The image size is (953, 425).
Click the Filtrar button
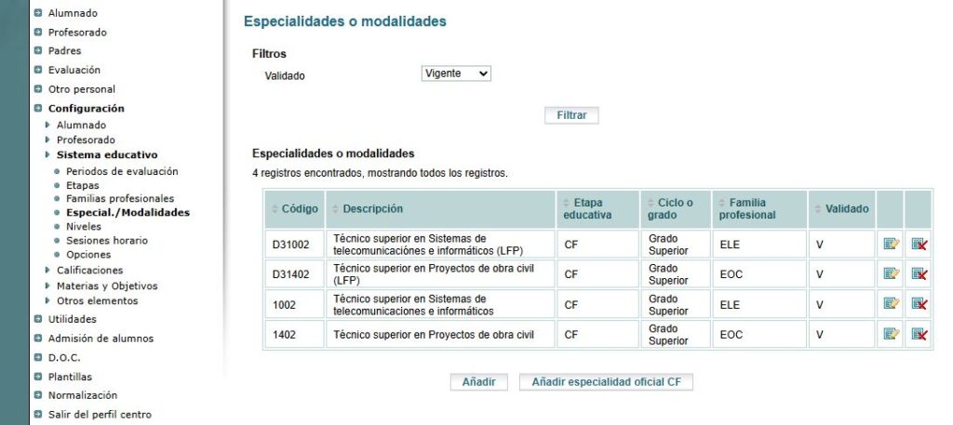tap(571, 115)
